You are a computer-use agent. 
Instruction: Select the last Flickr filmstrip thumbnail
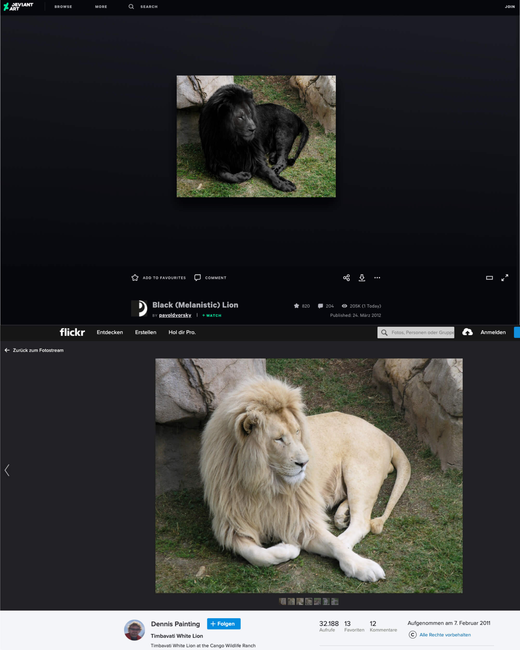(335, 601)
